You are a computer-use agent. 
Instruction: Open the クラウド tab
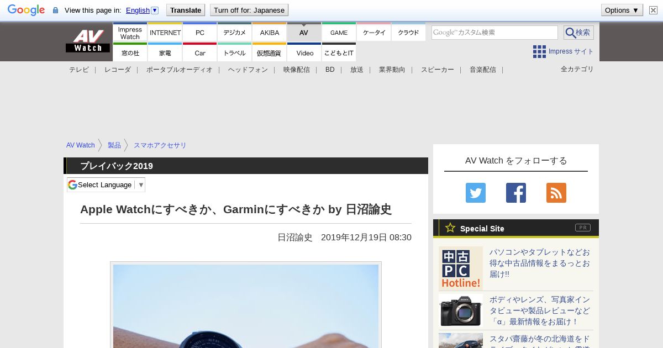click(x=409, y=33)
